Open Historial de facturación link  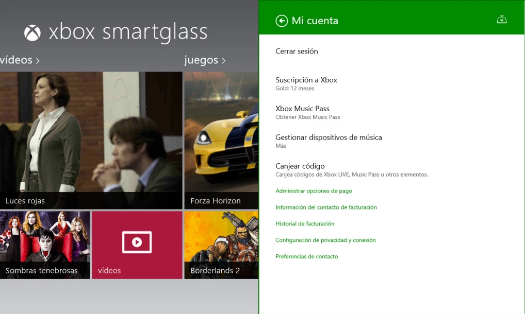pyautogui.click(x=305, y=223)
